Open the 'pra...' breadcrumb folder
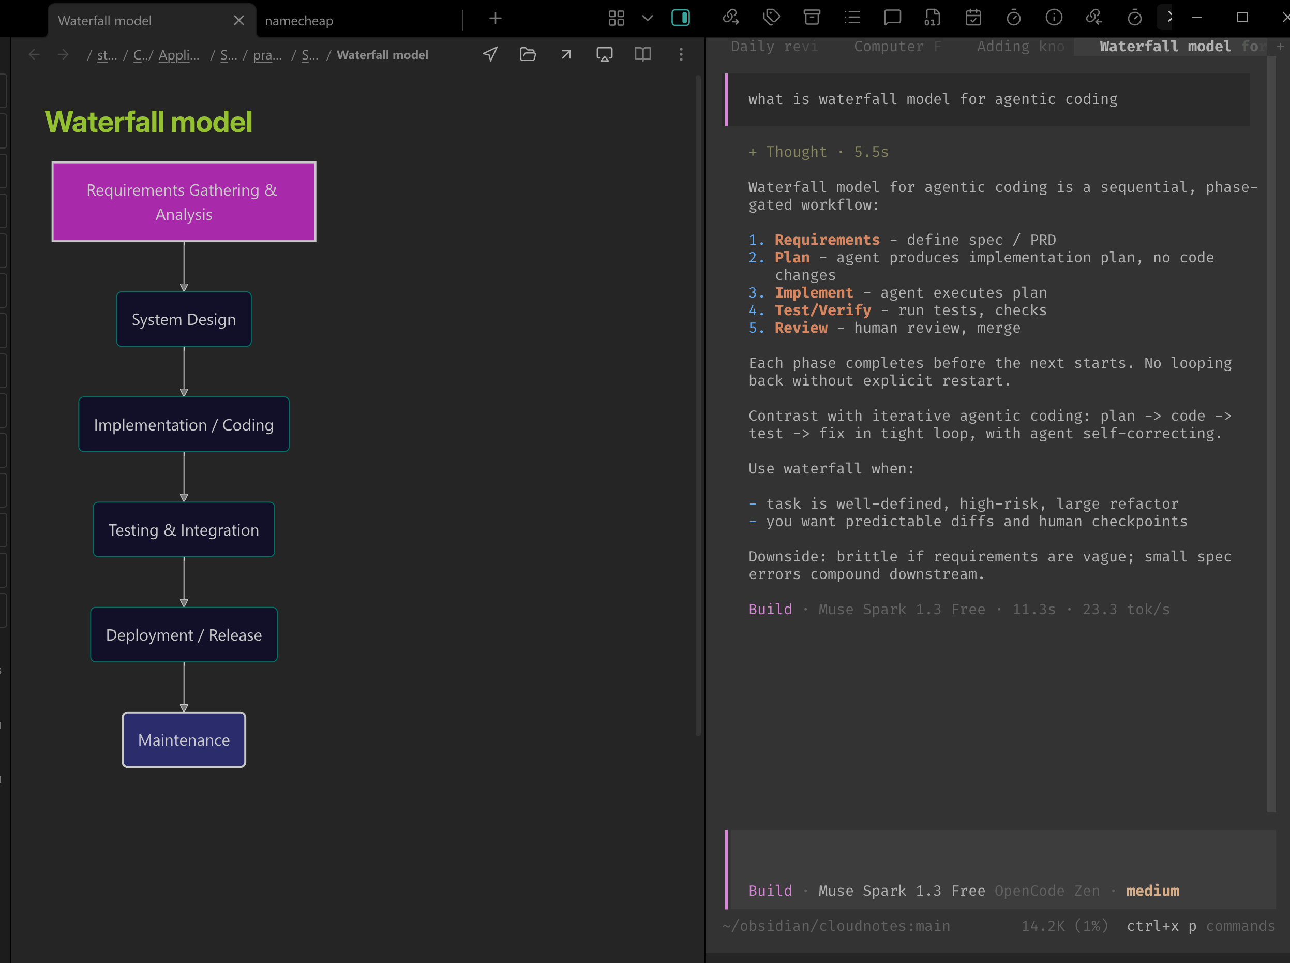Image resolution: width=1290 pixels, height=963 pixels. (x=267, y=55)
